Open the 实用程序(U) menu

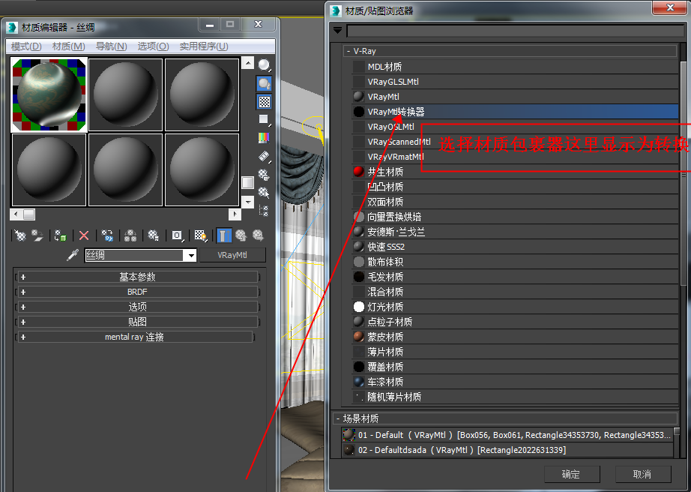[x=204, y=46]
